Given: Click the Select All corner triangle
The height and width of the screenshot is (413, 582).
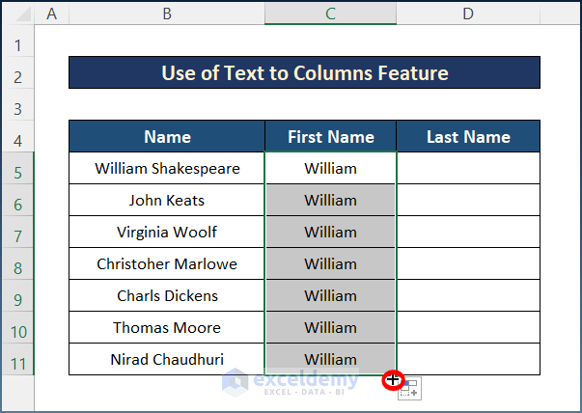Looking at the screenshot, I should pyautogui.click(x=17, y=14).
